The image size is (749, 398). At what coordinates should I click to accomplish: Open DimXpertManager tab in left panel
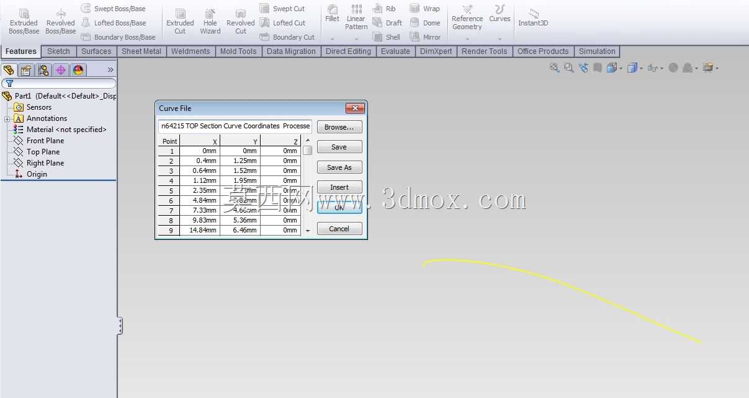click(x=61, y=70)
